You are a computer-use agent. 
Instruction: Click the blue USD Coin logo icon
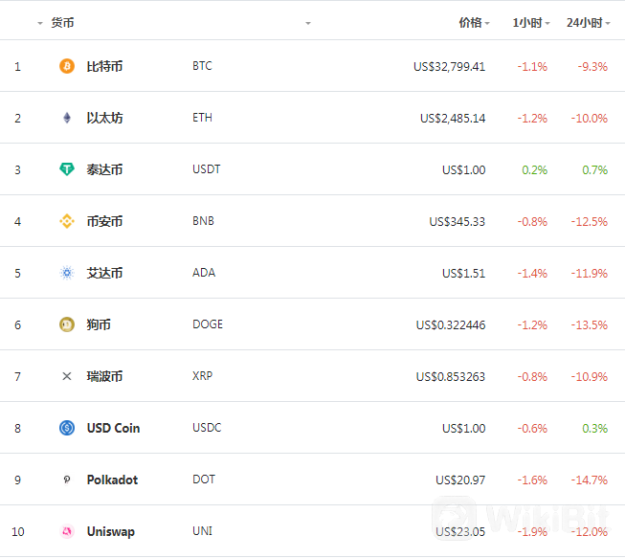[67, 428]
